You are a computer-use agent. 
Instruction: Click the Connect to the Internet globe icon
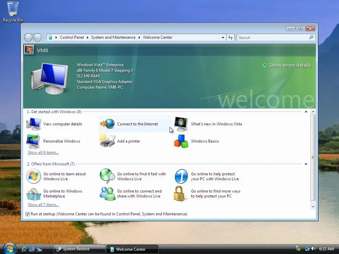pyautogui.click(x=108, y=124)
